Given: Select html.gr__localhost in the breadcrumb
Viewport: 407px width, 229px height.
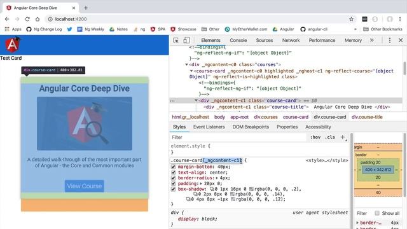Looking at the screenshot, I should (190, 117).
